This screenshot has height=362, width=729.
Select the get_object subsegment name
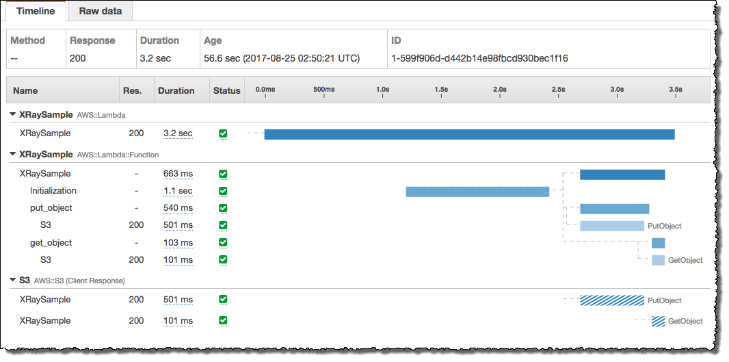51,243
